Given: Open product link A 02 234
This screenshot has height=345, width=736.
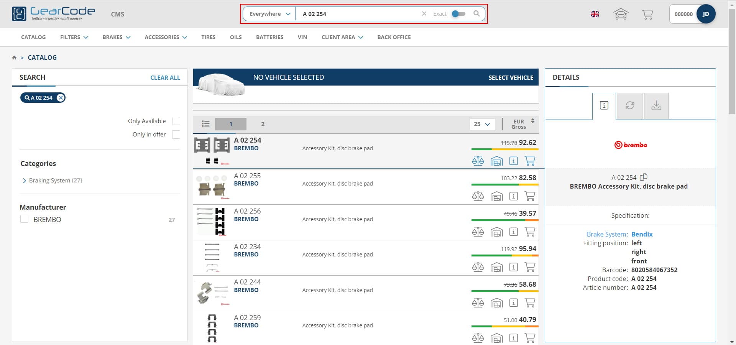Looking at the screenshot, I should (247, 247).
